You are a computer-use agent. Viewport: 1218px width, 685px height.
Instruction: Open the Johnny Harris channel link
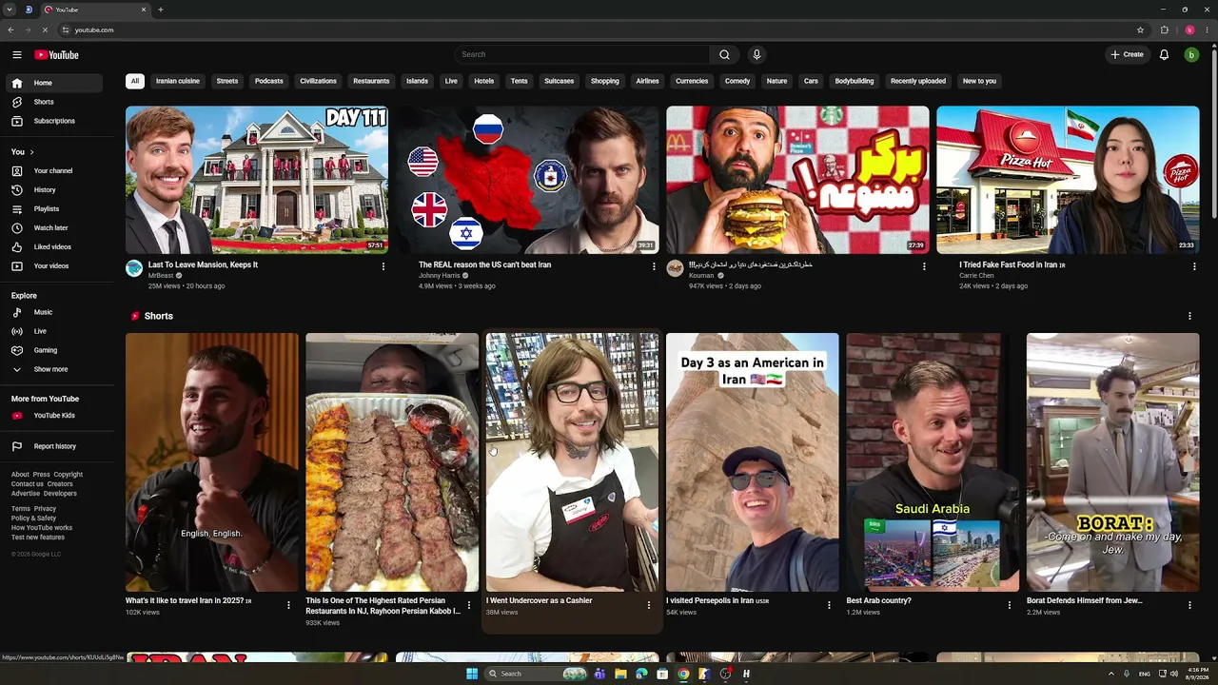pyautogui.click(x=440, y=276)
